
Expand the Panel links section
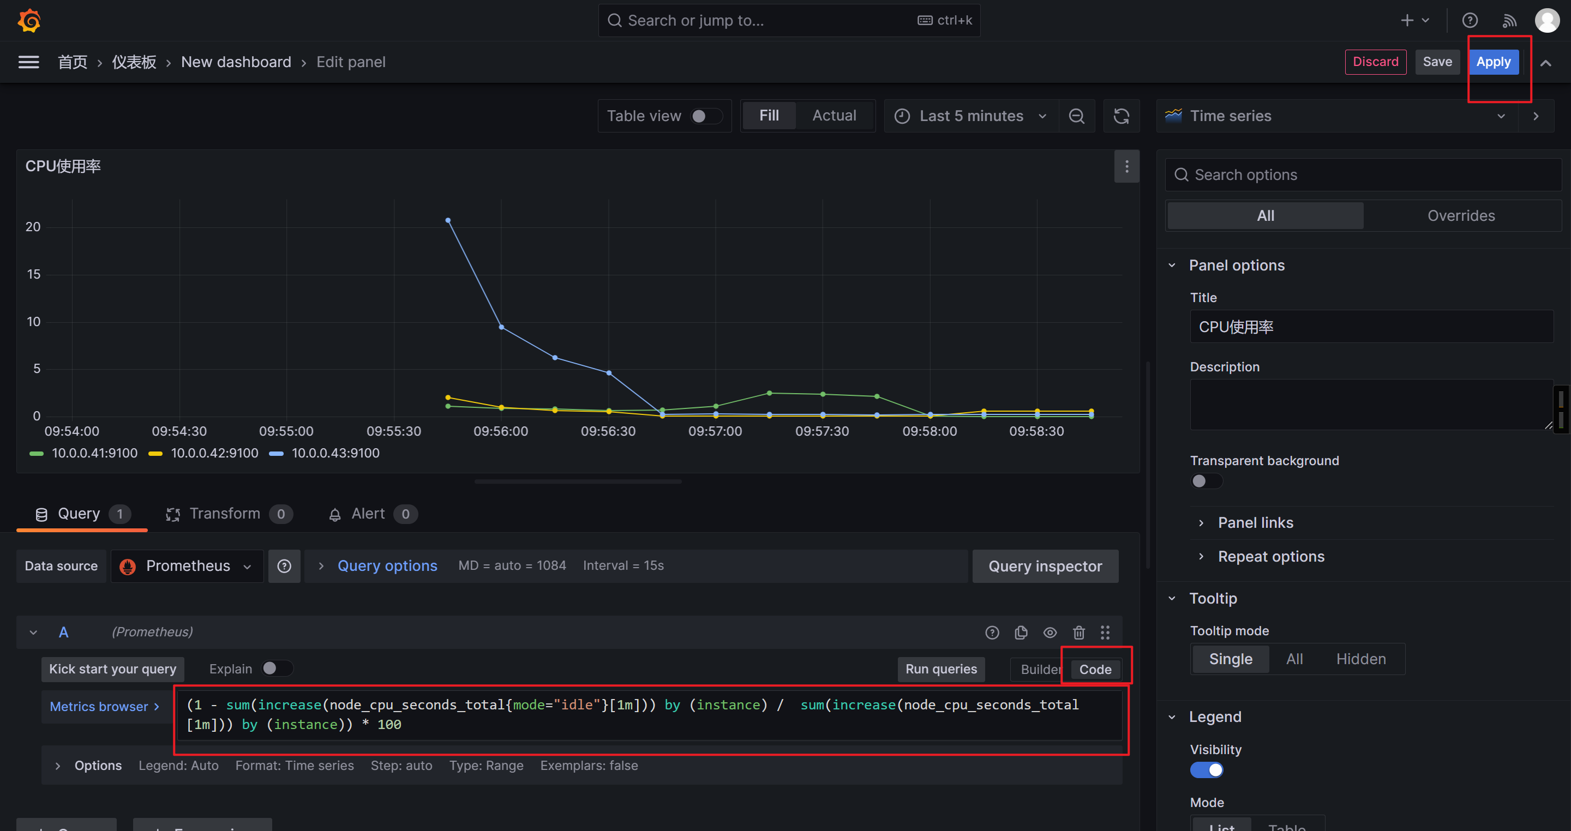[x=1255, y=522]
